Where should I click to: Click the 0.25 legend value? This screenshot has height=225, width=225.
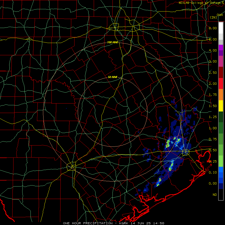tap(213, 161)
